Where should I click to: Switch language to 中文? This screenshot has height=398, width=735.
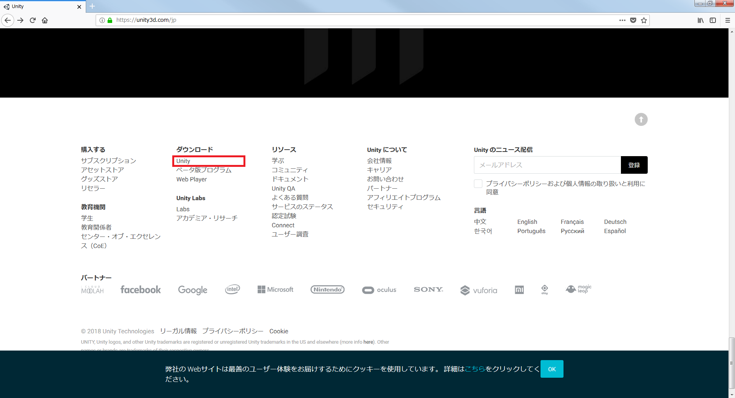480,222
